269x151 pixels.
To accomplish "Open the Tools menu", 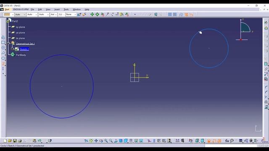I will (66, 10).
